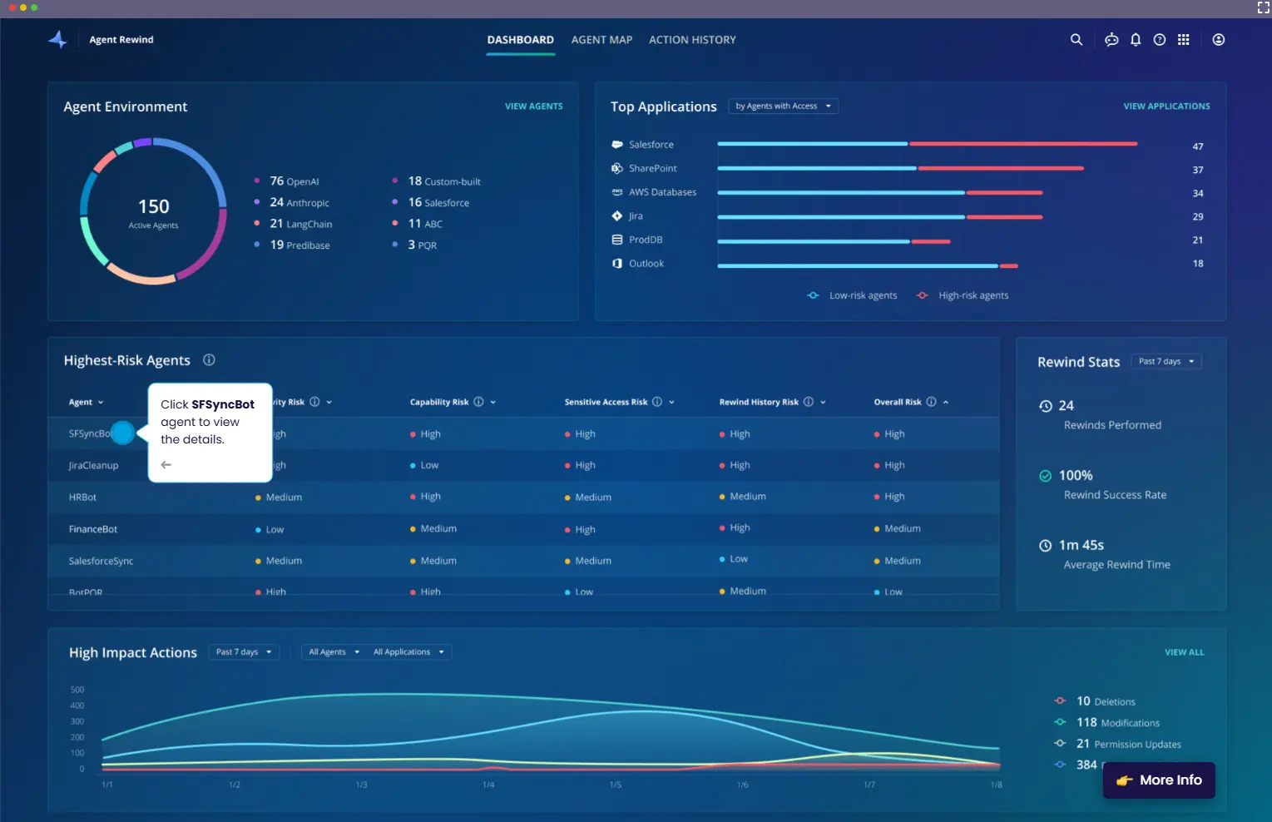
Task: Open the notifications bell
Action: pyautogui.click(x=1136, y=40)
